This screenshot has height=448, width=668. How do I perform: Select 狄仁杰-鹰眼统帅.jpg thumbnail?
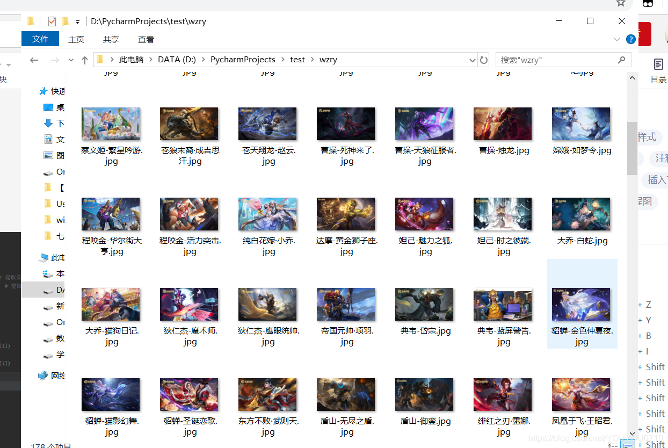pyautogui.click(x=267, y=305)
